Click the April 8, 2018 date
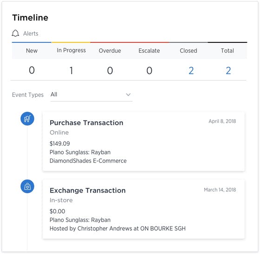 (222, 121)
